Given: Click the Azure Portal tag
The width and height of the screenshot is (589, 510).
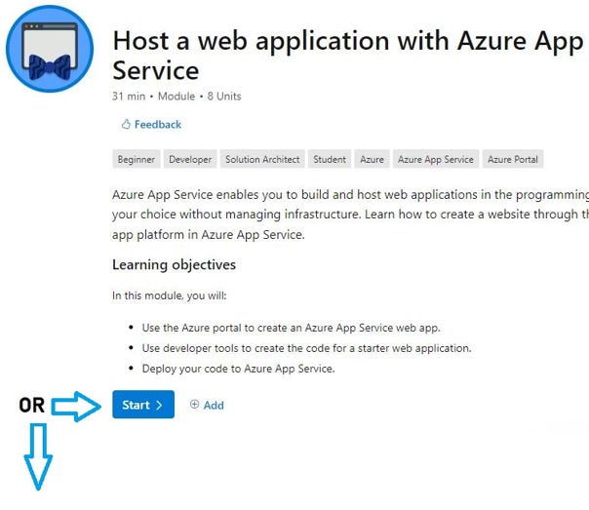Looking at the screenshot, I should (513, 159).
